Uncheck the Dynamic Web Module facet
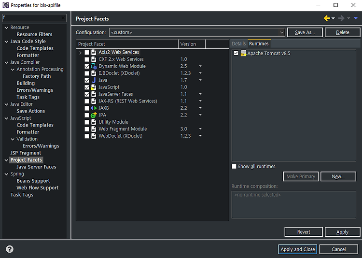Image resolution: width=362 pixels, height=258 pixels. point(87,66)
